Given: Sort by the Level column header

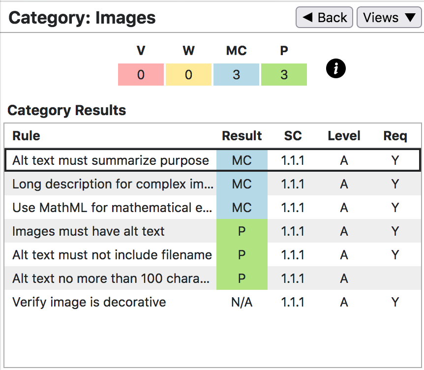Looking at the screenshot, I should pyautogui.click(x=344, y=136).
